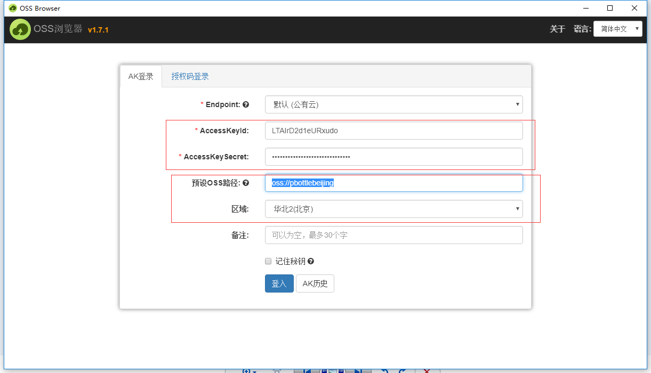Minimize the OSS Browser window
This screenshot has height=373, width=651.
click(585, 8)
